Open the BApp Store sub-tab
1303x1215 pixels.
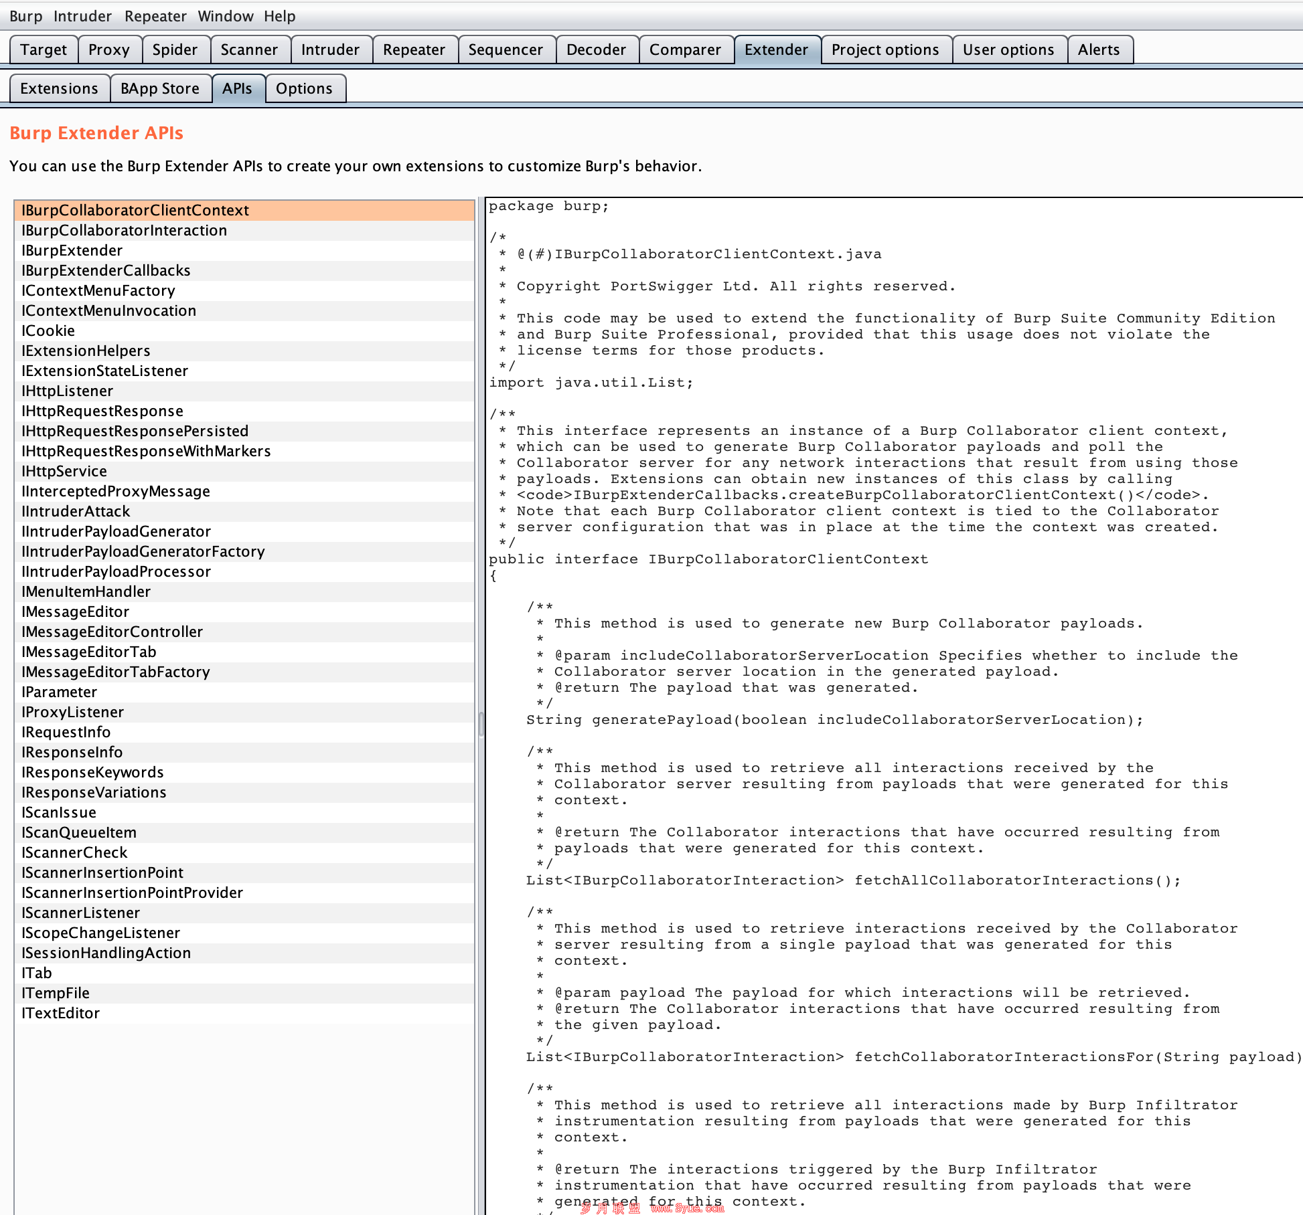(x=160, y=88)
